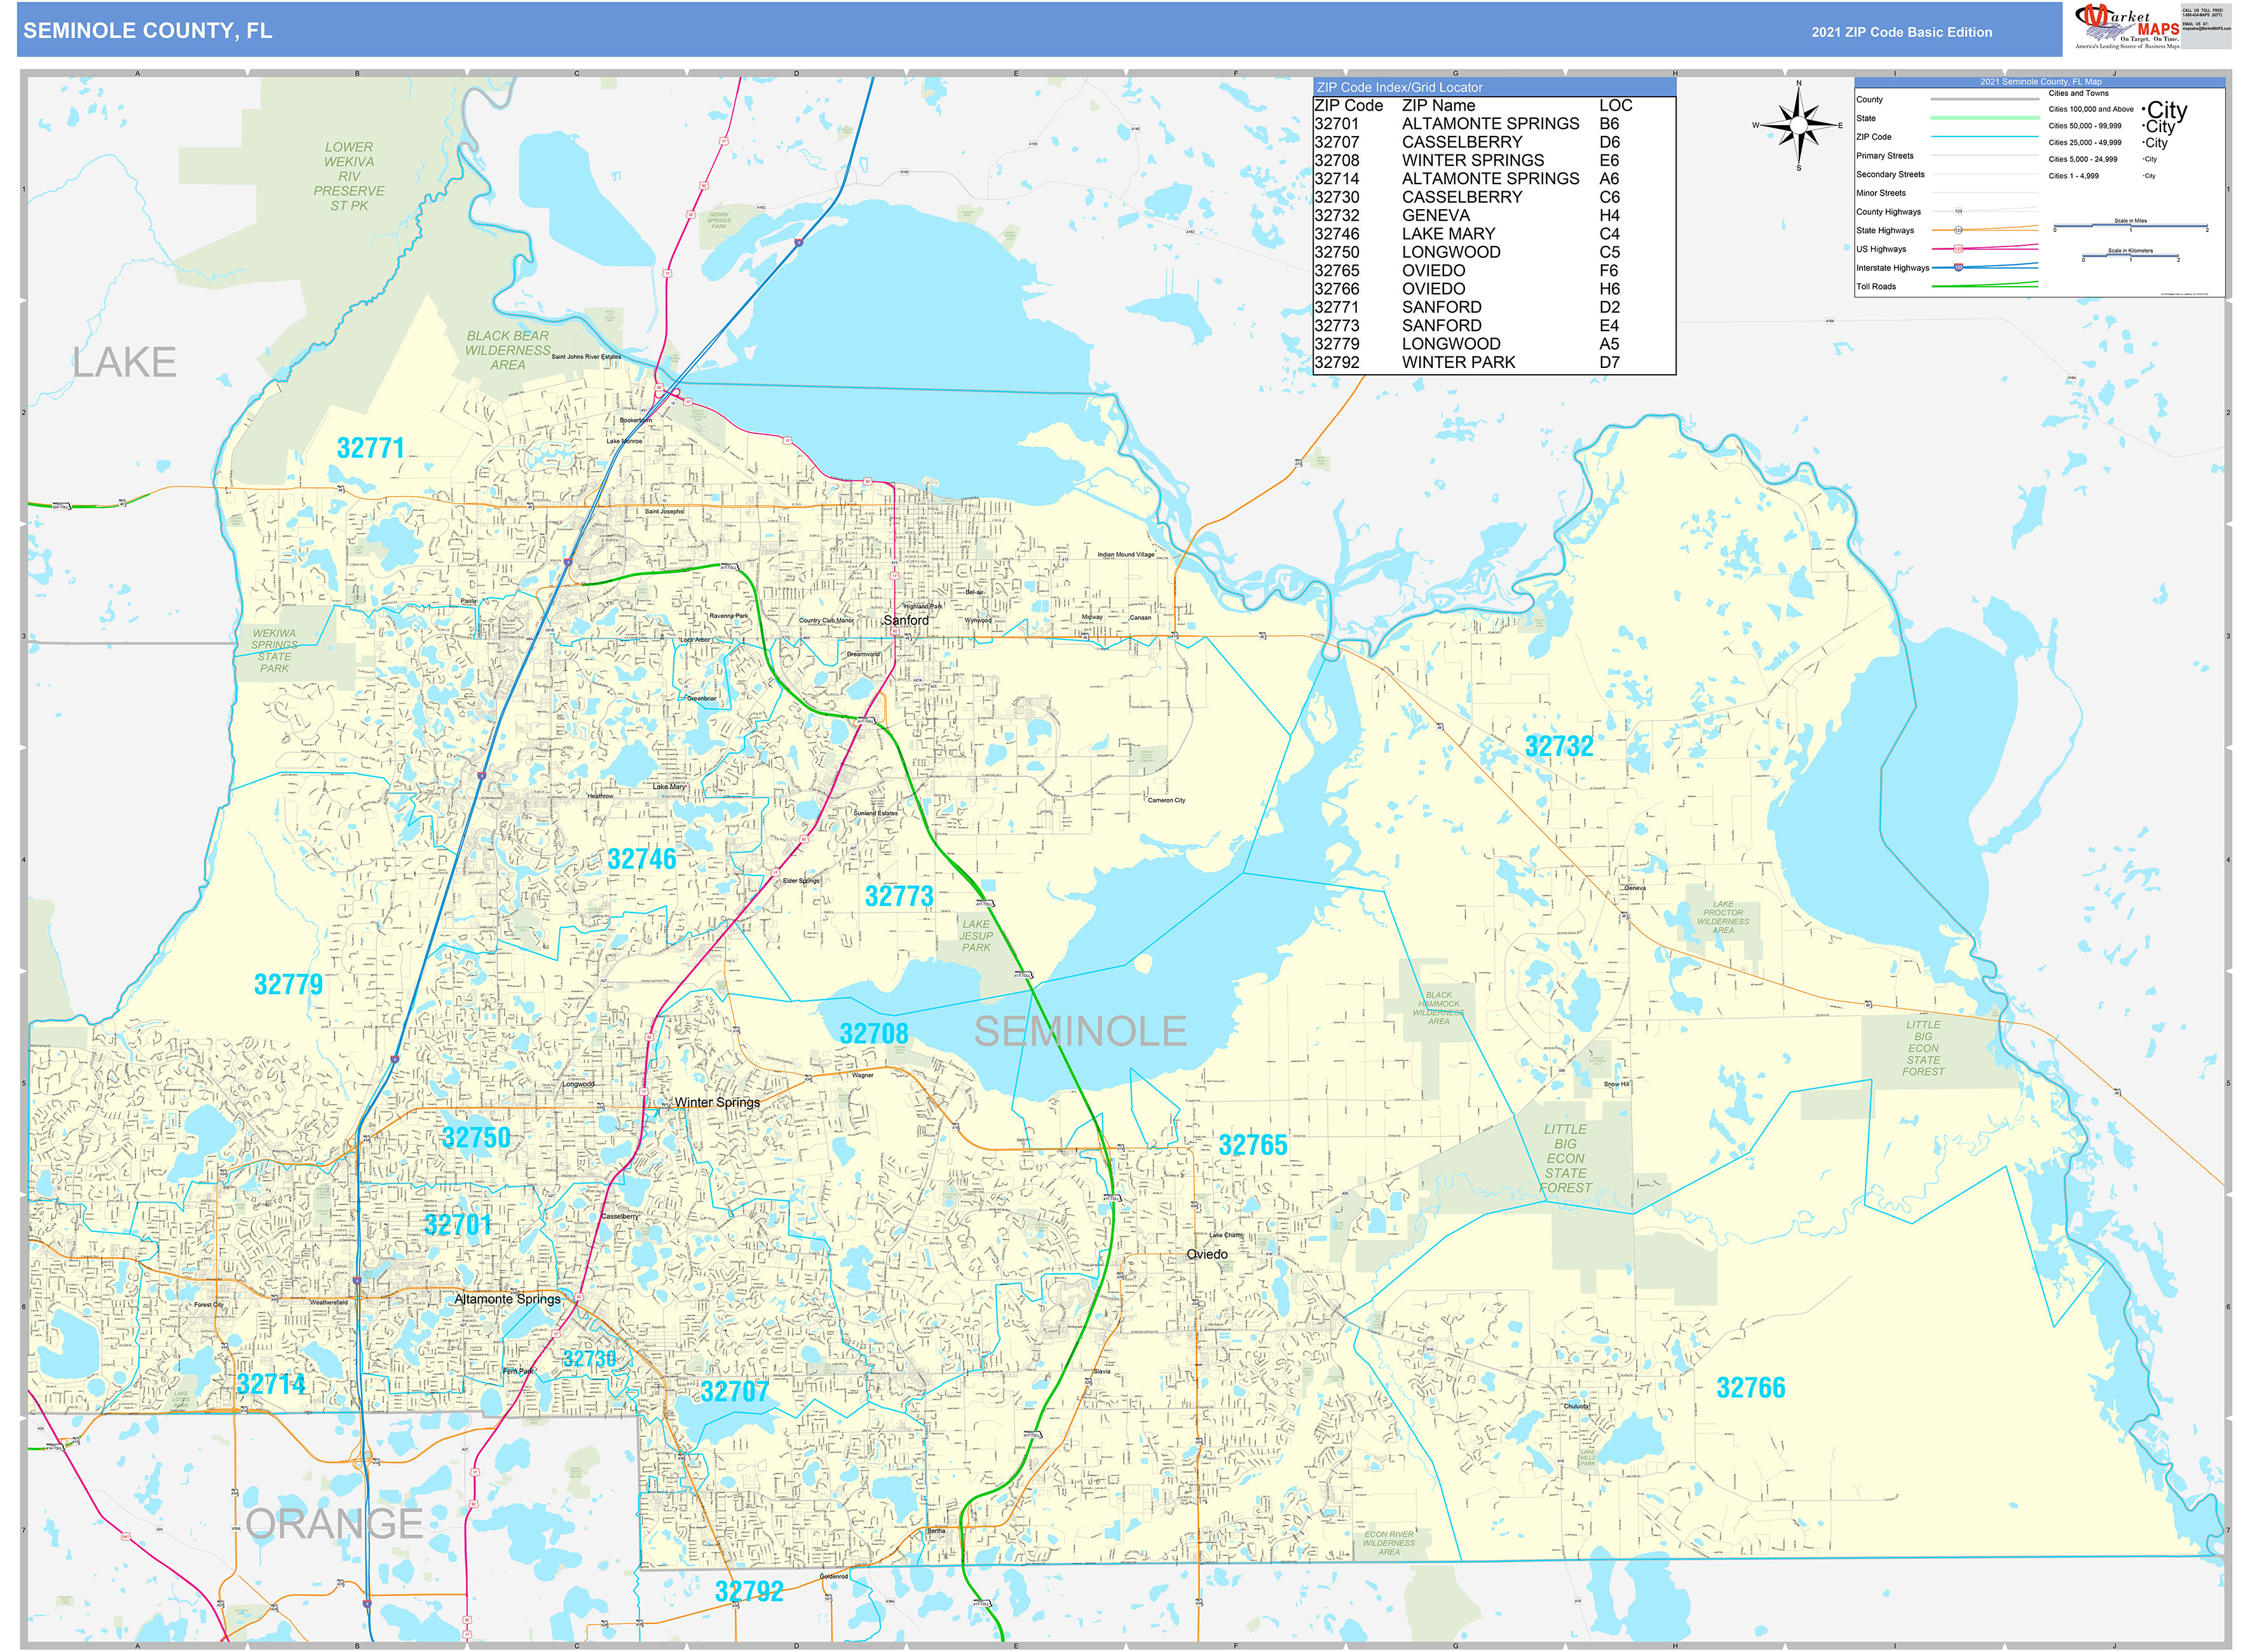Toggle the Minor Streets legend entry
The width and height of the screenshot is (2243, 1652).
(1883, 193)
